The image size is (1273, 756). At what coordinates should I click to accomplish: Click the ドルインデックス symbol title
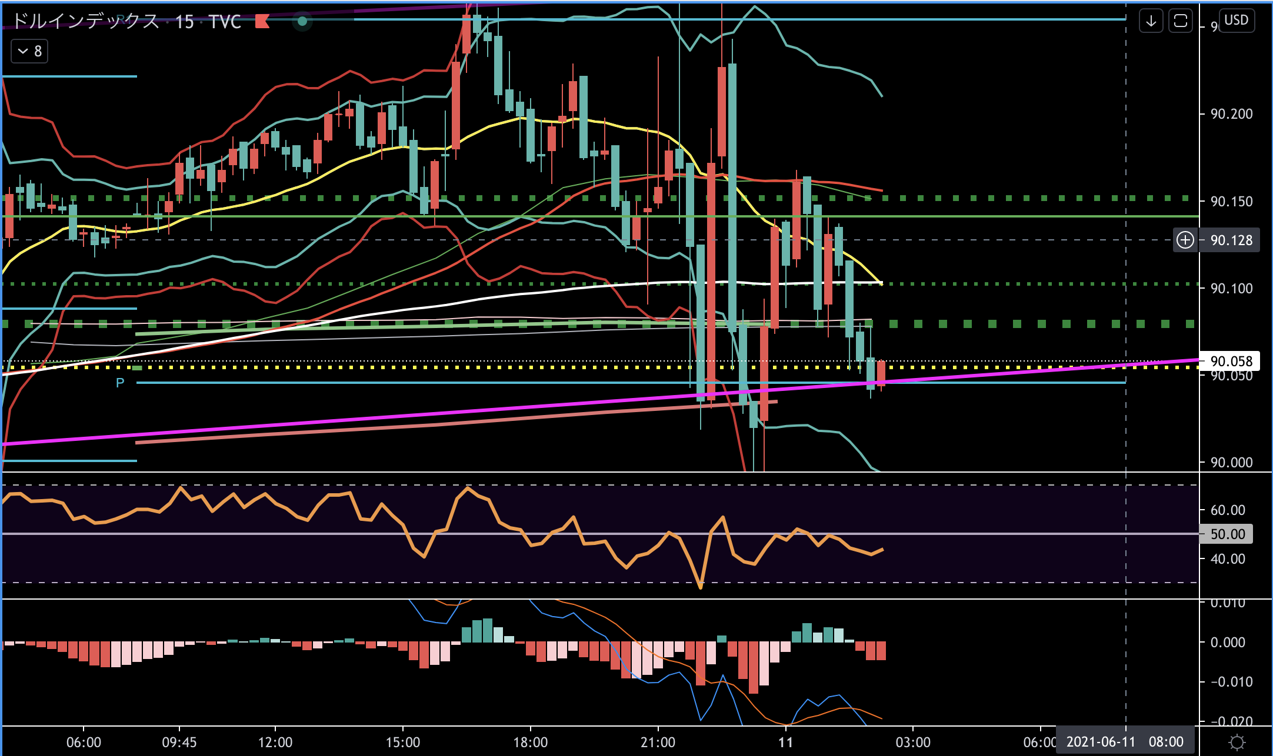pyautogui.click(x=86, y=22)
